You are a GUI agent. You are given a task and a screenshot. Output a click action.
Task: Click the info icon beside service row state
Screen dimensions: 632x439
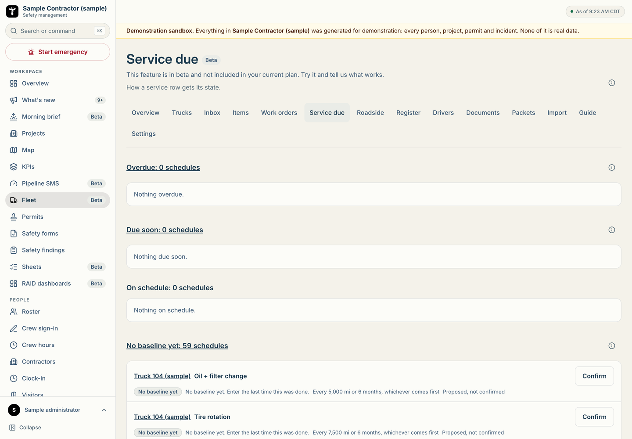pos(612,83)
